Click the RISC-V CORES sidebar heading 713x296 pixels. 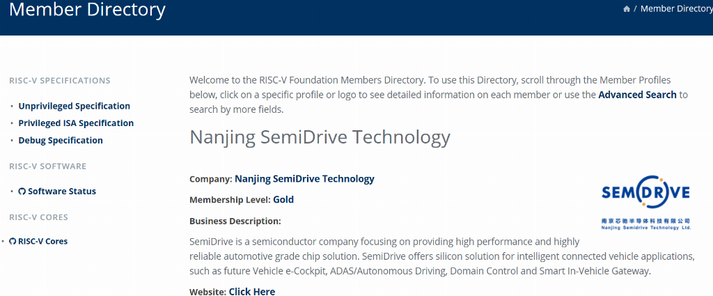(x=39, y=217)
